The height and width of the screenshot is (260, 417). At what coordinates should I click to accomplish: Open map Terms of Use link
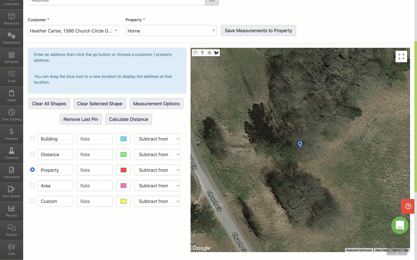(400, 250)
